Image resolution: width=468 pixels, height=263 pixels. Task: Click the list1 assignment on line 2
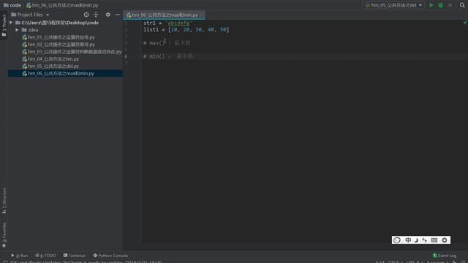[x=186, y=29]
